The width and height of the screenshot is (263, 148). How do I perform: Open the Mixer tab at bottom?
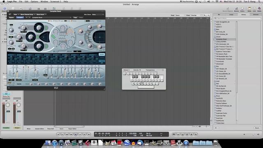[x=29, y=129]
